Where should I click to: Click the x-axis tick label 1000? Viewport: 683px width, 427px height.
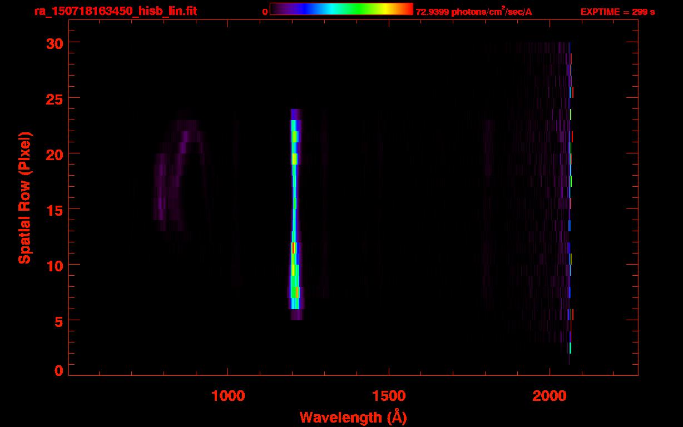[x=228, y=396]
